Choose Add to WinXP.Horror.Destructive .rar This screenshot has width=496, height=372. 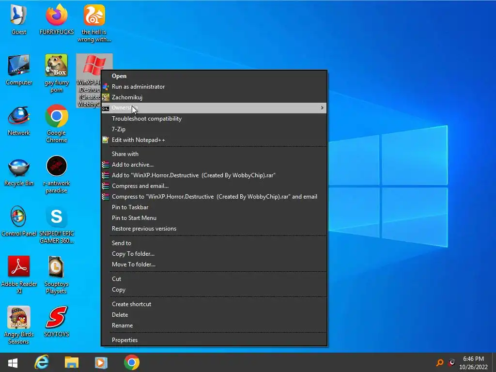(x=214, y=175)
